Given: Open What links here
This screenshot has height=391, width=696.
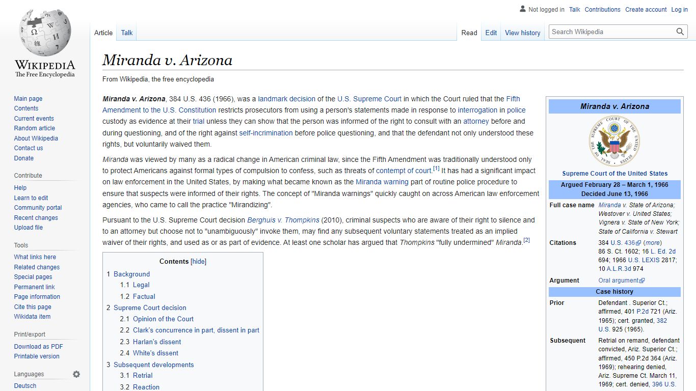Looking at the screenshot, I should tap(35, 257).
